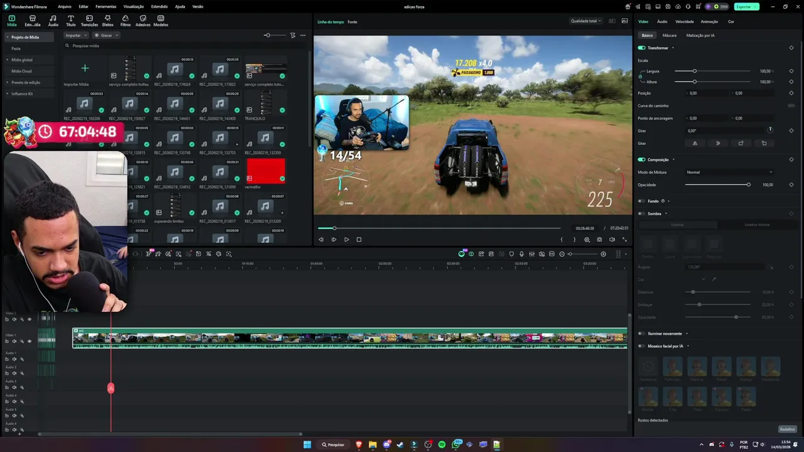Enable Iluminar novamente switch
This screenshot has width=804, height=452.
click(641, 333)
